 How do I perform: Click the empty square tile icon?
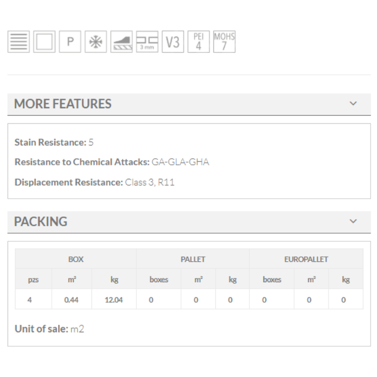click(x=44, y=42)
